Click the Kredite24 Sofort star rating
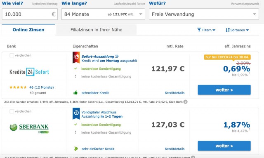This screenshot has height=158, width=264. click(18, 87)
